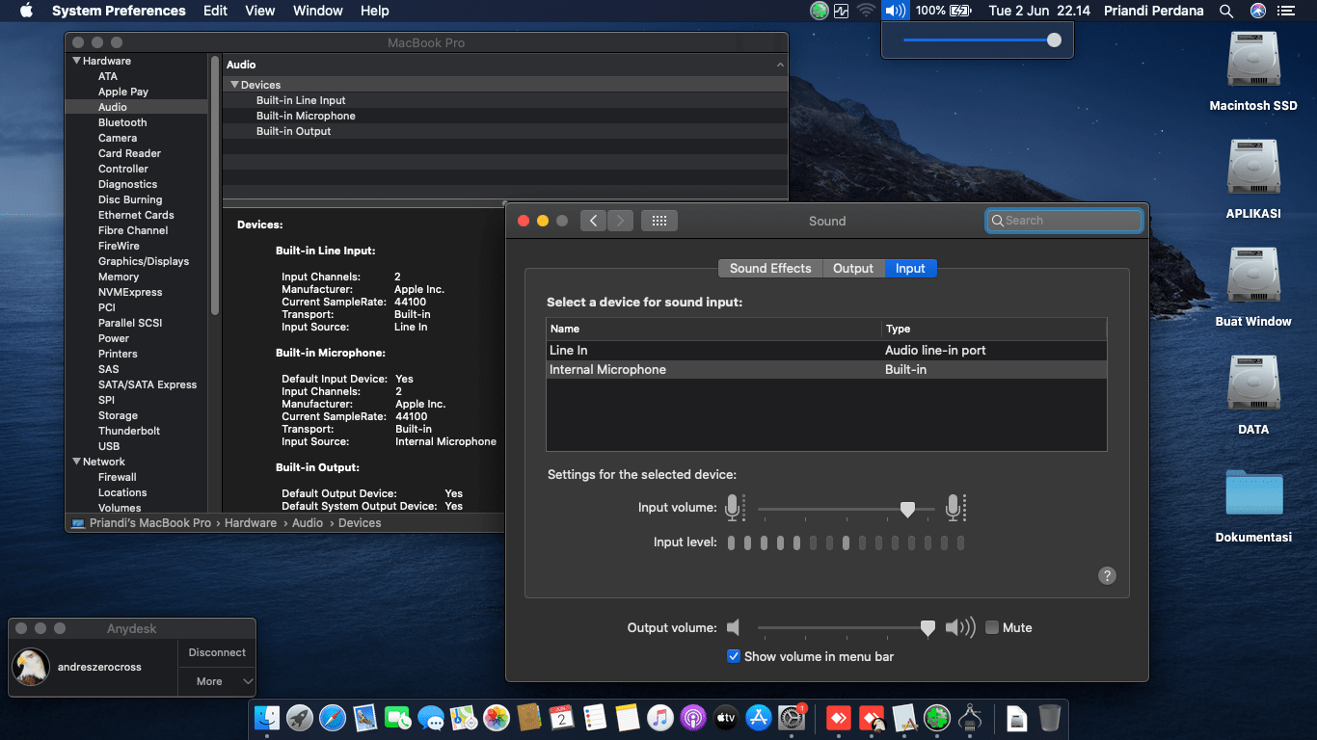Click Disconnect in the Anydesk window
Viewport: 1317px width, 740px height.
point(217,652)
